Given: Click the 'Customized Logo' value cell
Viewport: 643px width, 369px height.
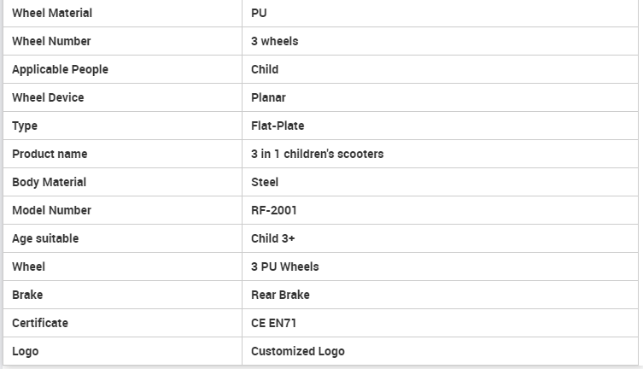Looking at the screenshot, I should (x=297, y=351).
